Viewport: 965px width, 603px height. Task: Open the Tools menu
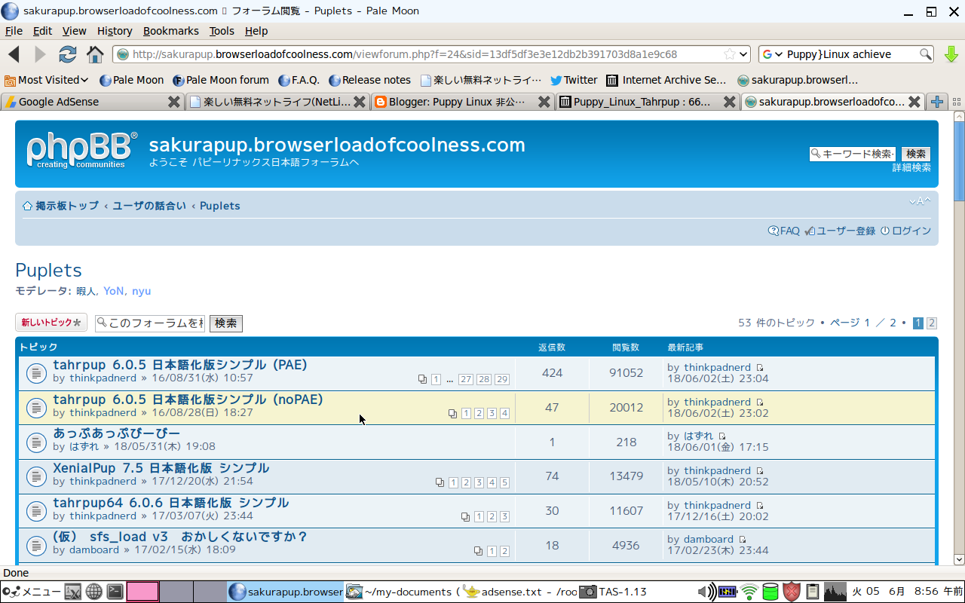tap(222, 31)
